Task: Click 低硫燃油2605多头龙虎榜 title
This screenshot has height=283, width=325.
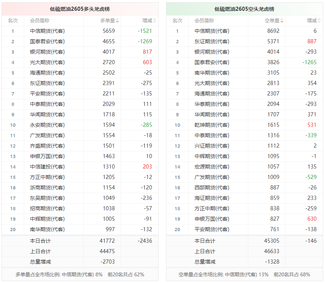Action: [x=80, y=9]
